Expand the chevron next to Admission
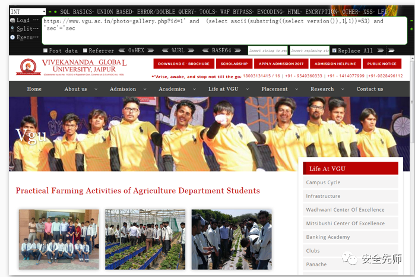Viewport: 415px width, 277px height. point(145,89)
